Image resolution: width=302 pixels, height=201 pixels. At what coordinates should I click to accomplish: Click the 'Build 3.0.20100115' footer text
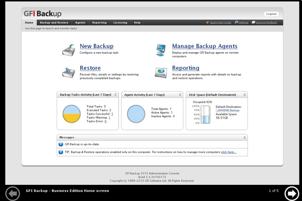152,177
